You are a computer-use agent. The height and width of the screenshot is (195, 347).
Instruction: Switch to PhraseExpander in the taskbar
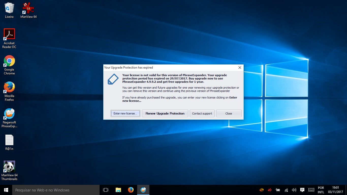click(143, 190)
